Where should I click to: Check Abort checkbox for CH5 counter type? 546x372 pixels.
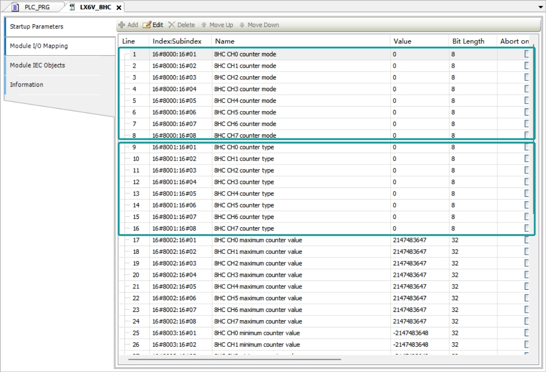527,205
